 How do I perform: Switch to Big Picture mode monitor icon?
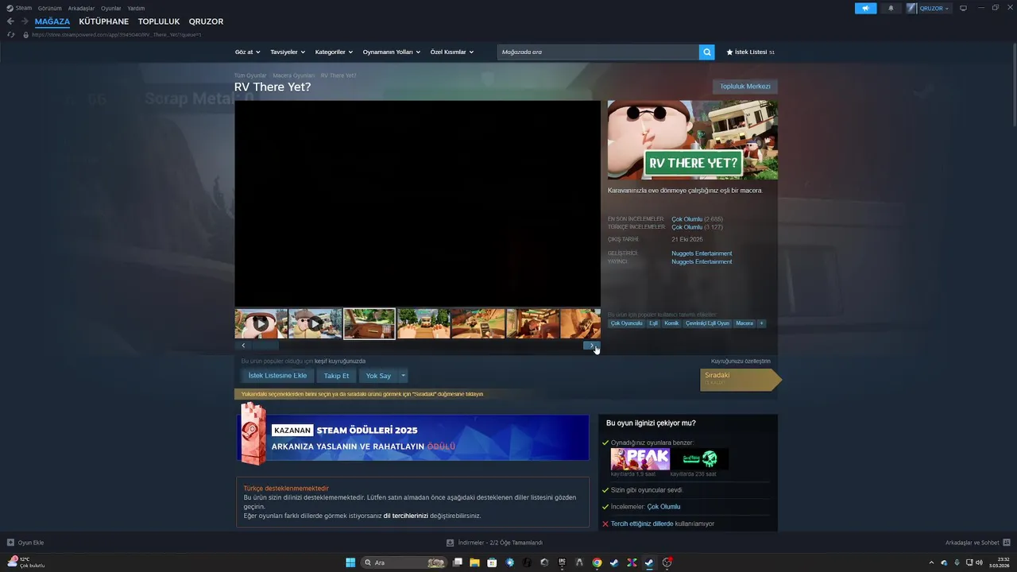pos(963,8)
